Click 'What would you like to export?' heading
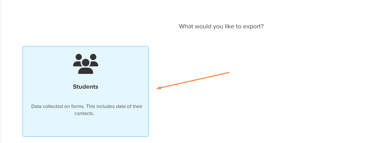Screen dimensions: 369x143 221,26
